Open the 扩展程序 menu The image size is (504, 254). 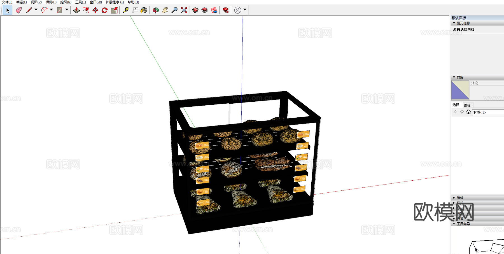(x=115, y=2)
